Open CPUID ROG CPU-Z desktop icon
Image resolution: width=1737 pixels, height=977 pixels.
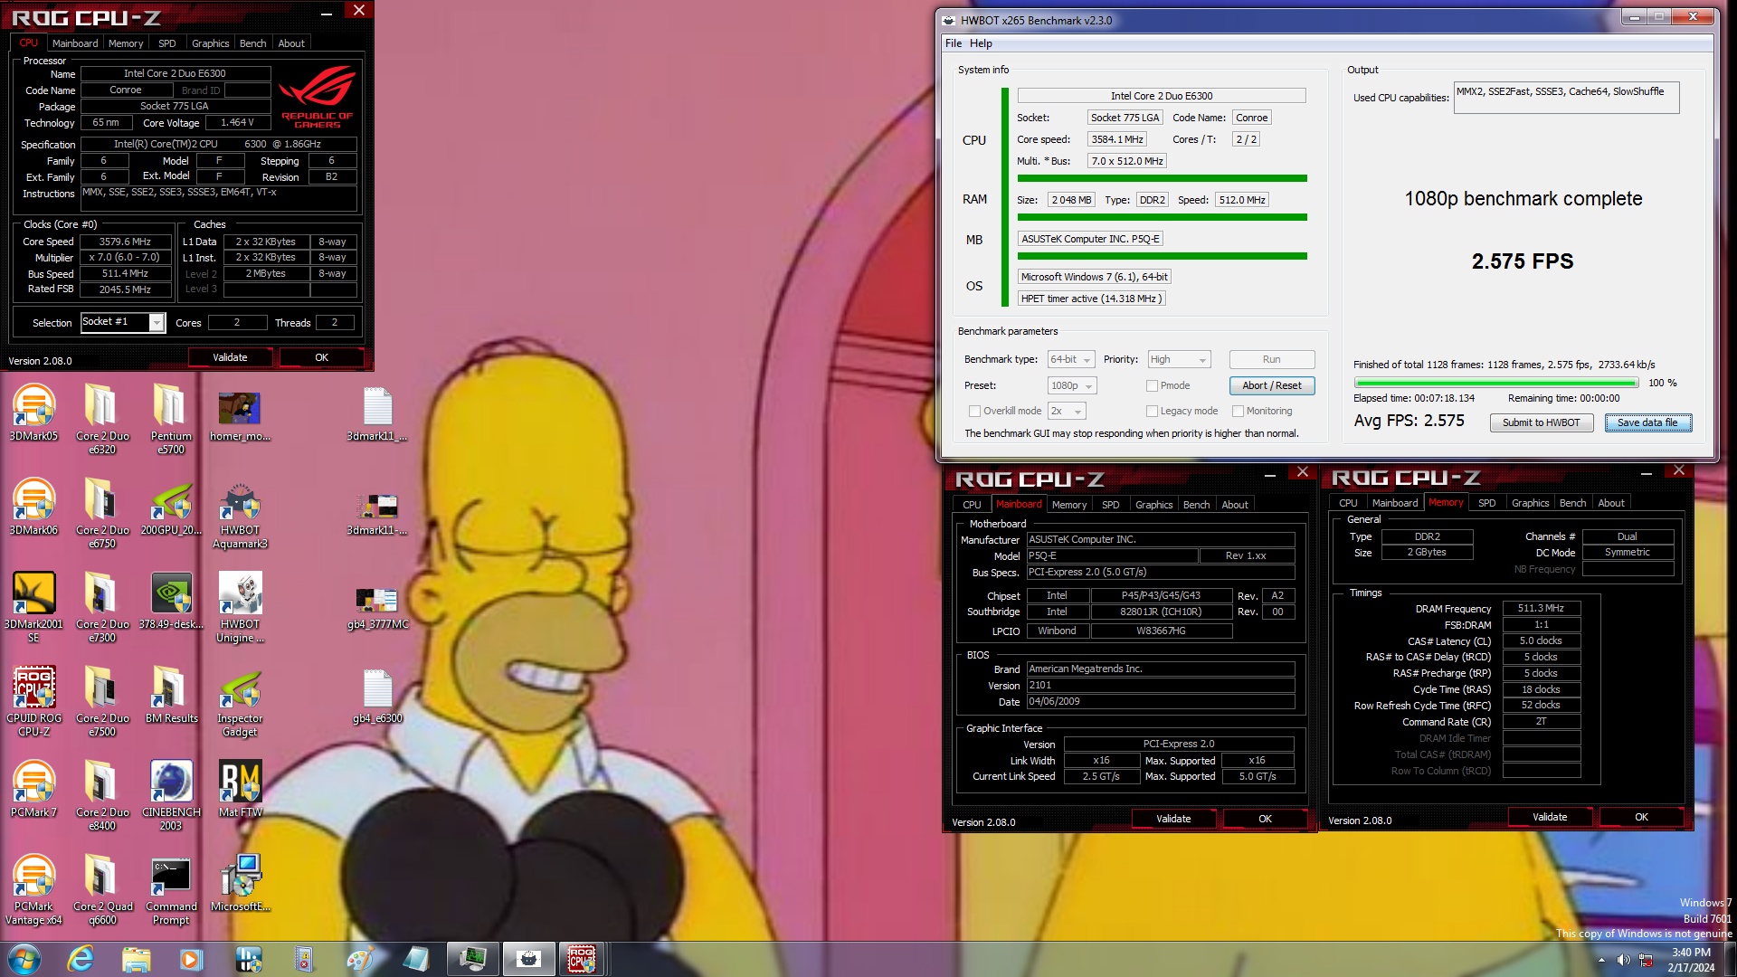pyautogui.click(x=33, y=701)
